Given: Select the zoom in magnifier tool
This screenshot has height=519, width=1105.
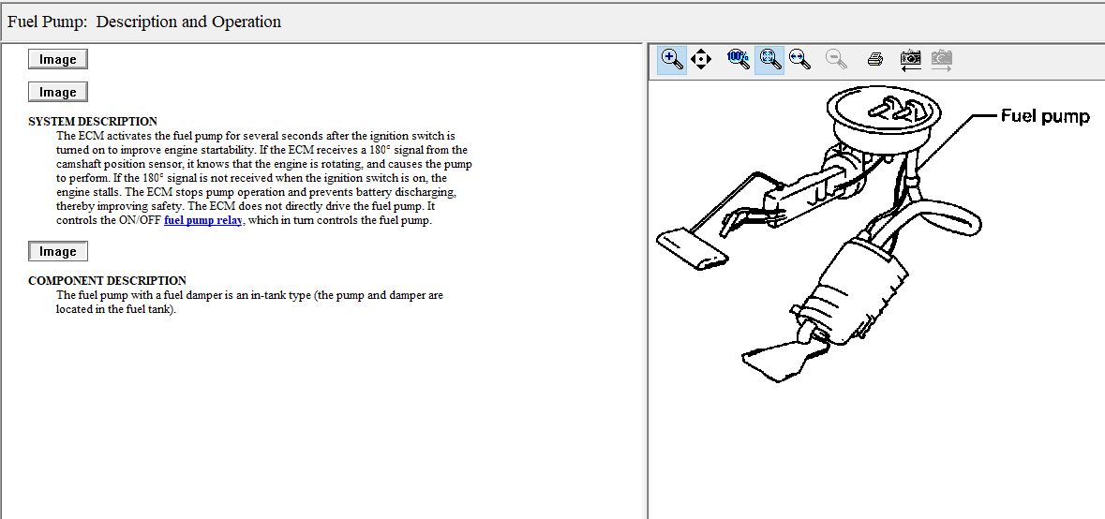Looking at the screenshot, I should click(x=672, y=60).
